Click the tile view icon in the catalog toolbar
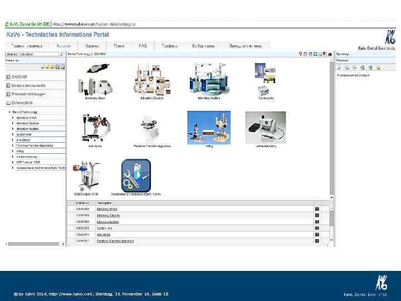The image size is (401, 301). point(315,54)
